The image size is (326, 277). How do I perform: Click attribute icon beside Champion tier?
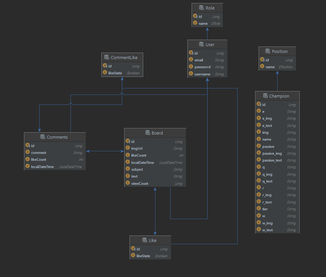pos(259,208)
